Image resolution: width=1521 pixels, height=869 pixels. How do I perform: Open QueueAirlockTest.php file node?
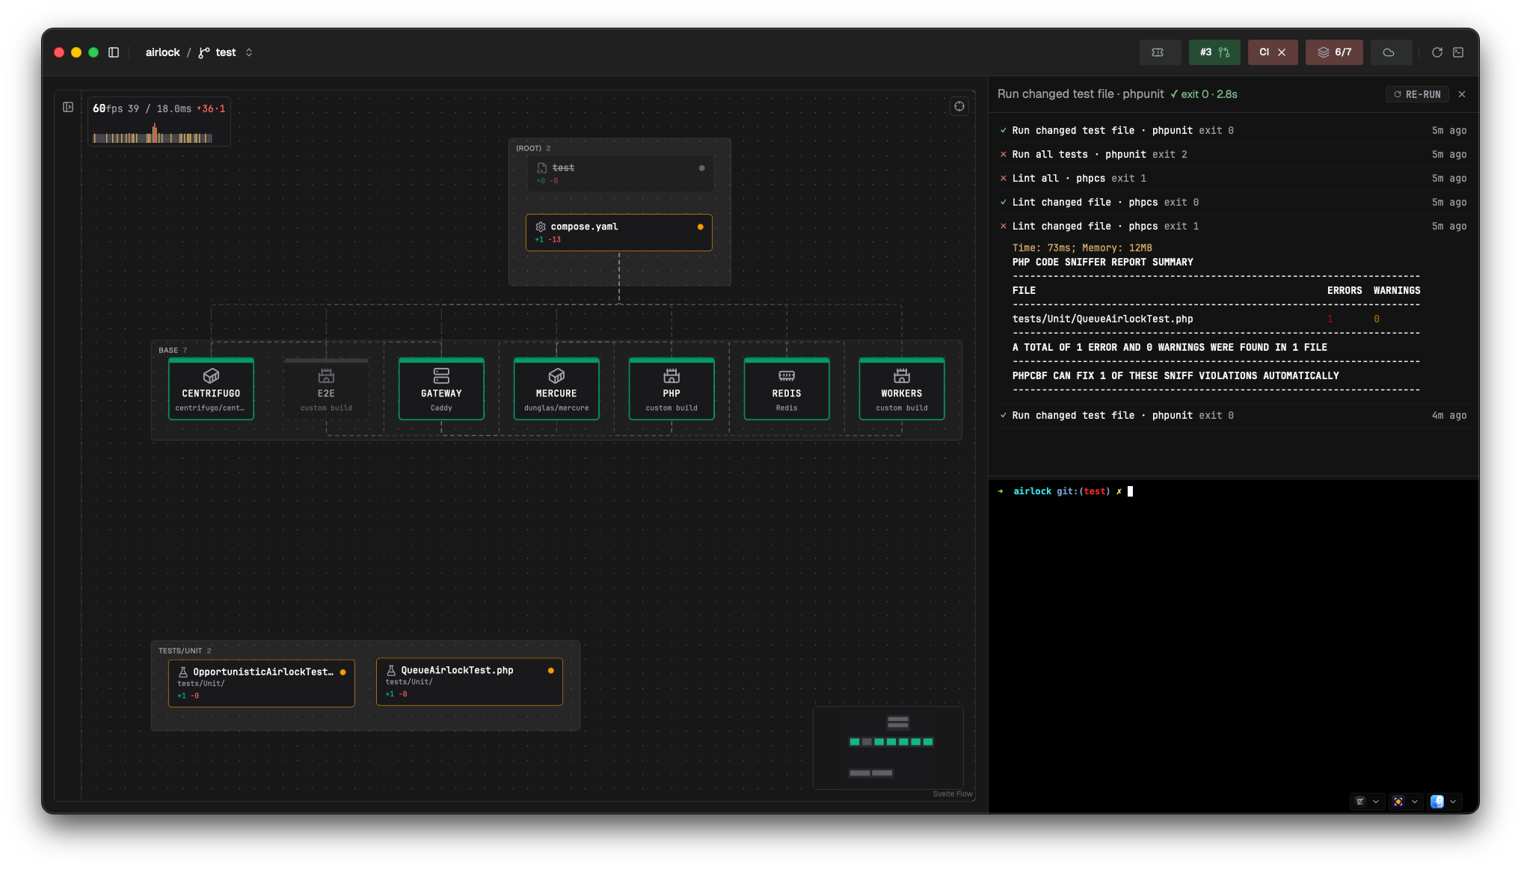tap(470, 681)
